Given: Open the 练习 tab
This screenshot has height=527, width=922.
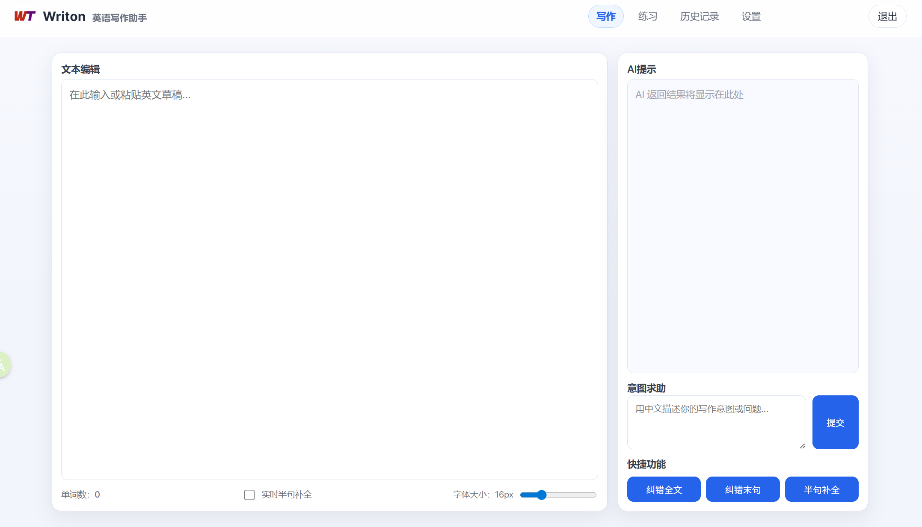Looking at the screenshot, I should point(647,17).
